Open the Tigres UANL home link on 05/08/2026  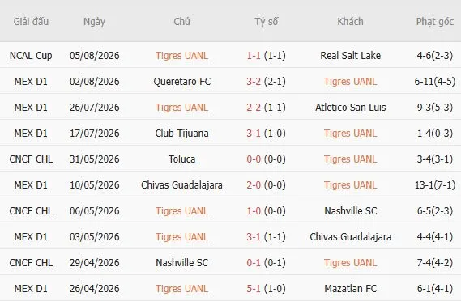(x=182, y=56)
